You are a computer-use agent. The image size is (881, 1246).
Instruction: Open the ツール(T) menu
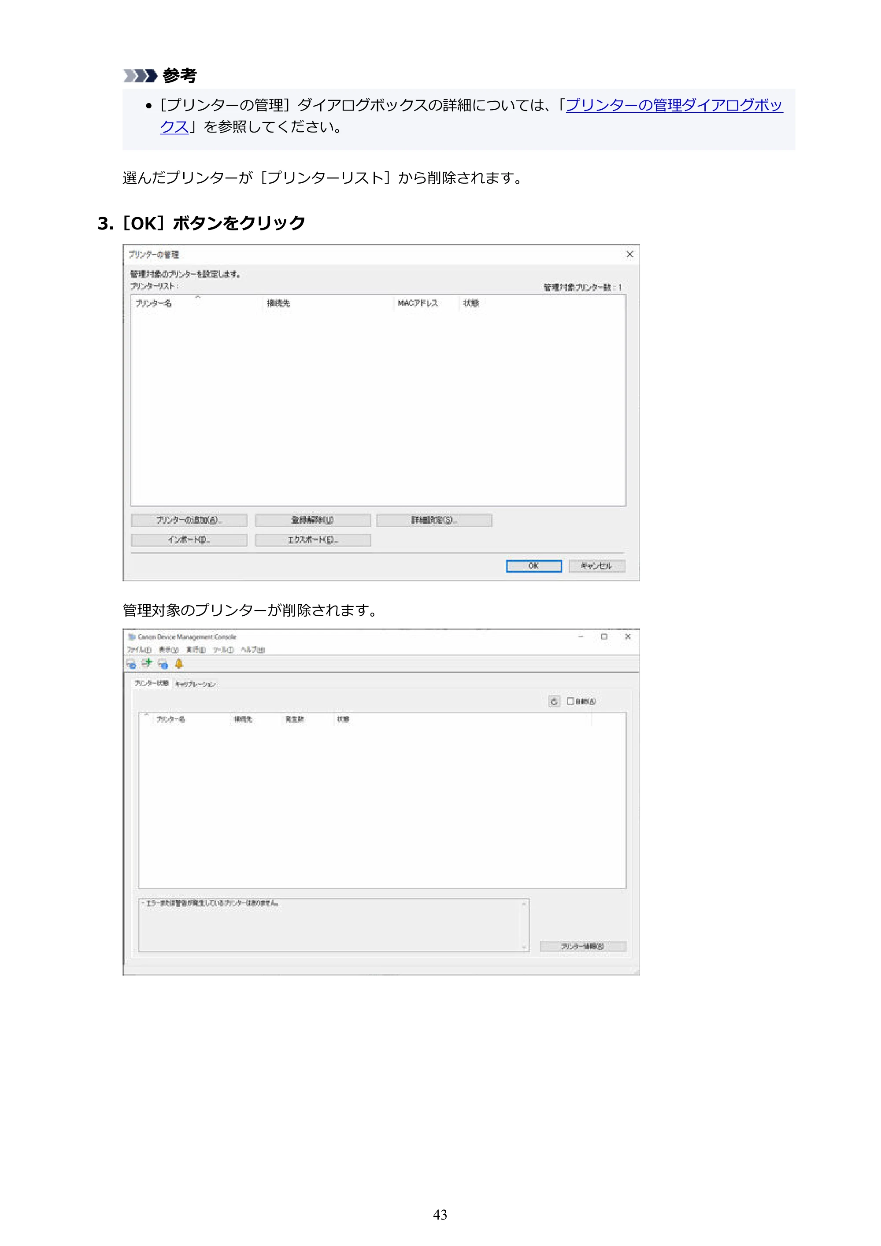point(223,650)
